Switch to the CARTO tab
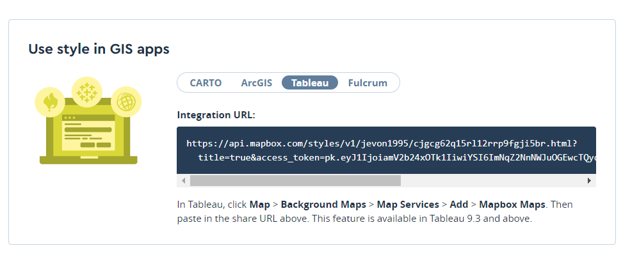This screenshot has height=257, width=623. click(206, 82)
